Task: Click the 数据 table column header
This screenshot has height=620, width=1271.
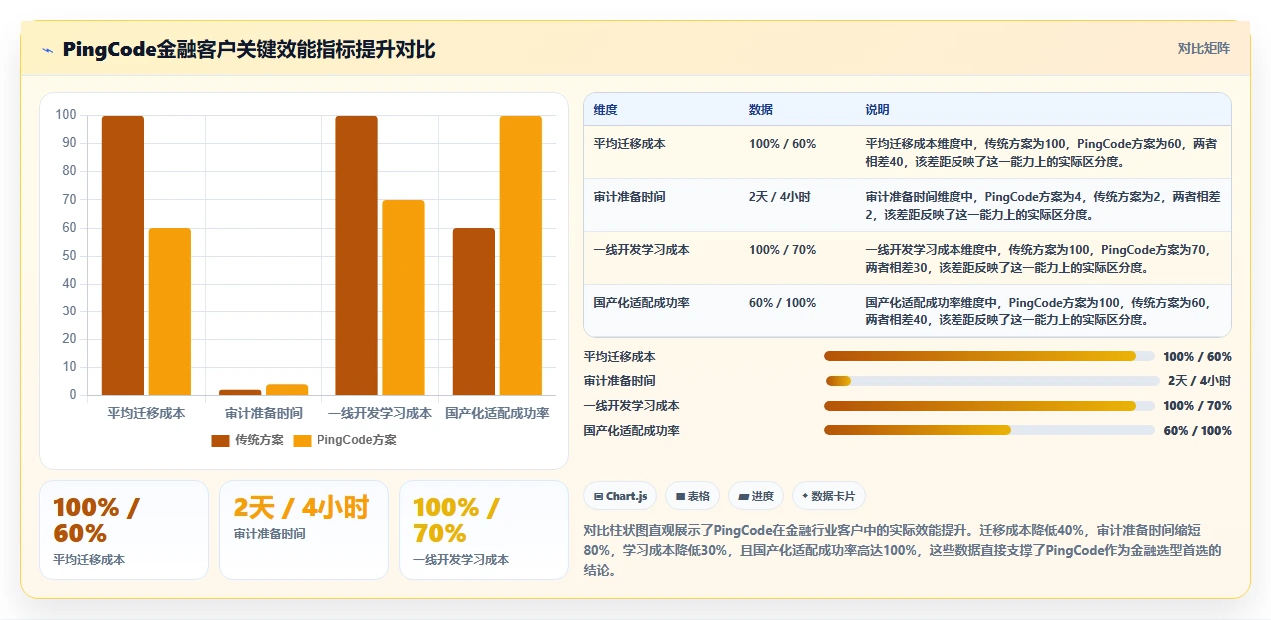Action: (761, 110)
